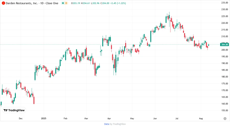This screenshot has height=127, width=230.
Task: Click the 195.00 price axis label
Action: (225, 56)
